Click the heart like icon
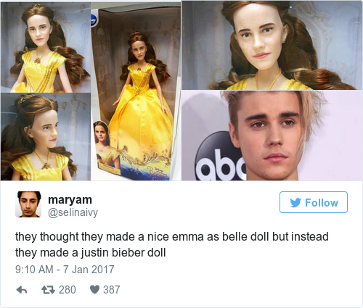Screen dimensions: 363x308 click(x=94, y=289)
